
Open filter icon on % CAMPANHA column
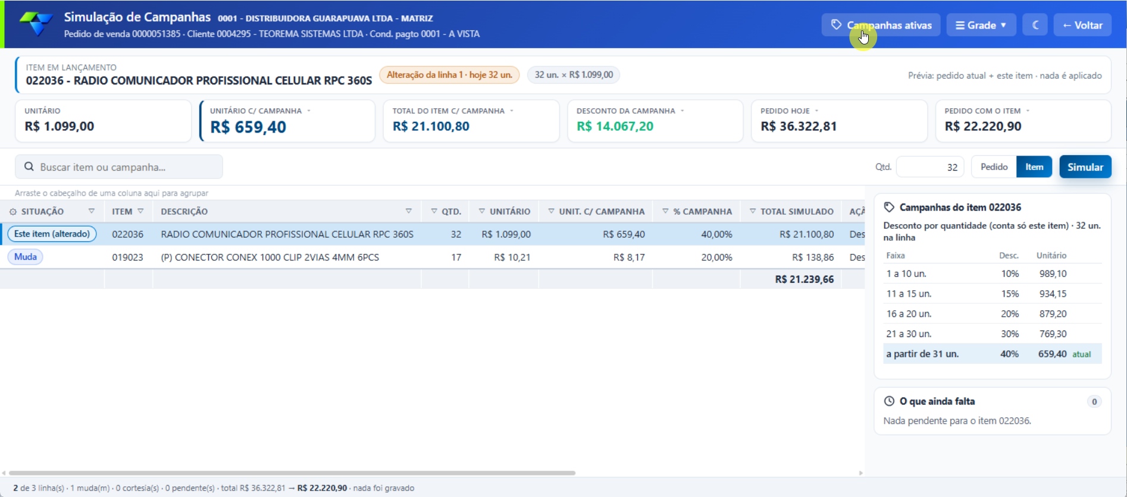(x=666, y=211)
